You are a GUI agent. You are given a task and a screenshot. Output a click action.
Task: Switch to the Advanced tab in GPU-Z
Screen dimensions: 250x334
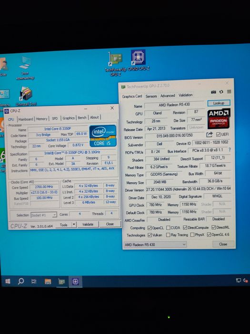168,95
